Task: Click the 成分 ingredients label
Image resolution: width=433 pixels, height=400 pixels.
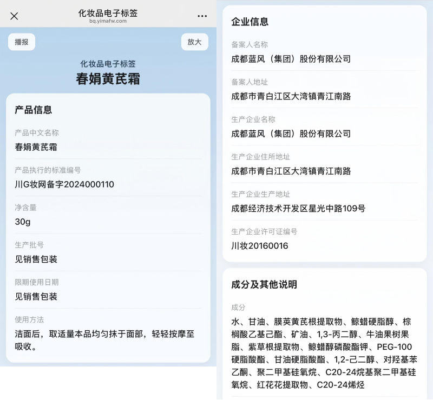Action: tap(238, 308)
